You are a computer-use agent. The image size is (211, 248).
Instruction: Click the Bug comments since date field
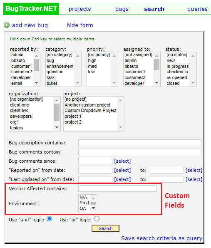(x=95, y=161)
